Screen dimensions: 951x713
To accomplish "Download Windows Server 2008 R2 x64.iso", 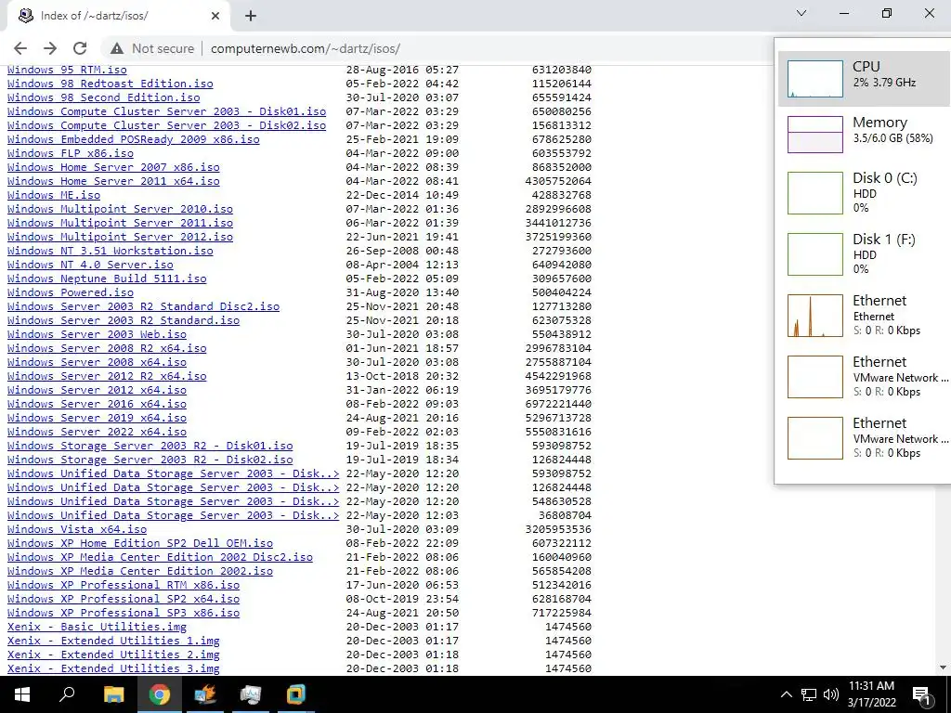I will 107,349.
